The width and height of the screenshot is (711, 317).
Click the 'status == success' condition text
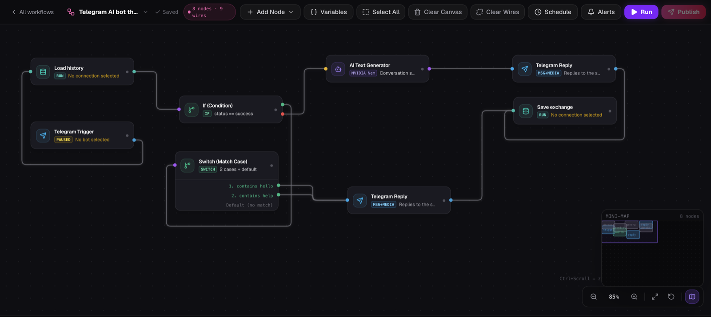(233, 114)
